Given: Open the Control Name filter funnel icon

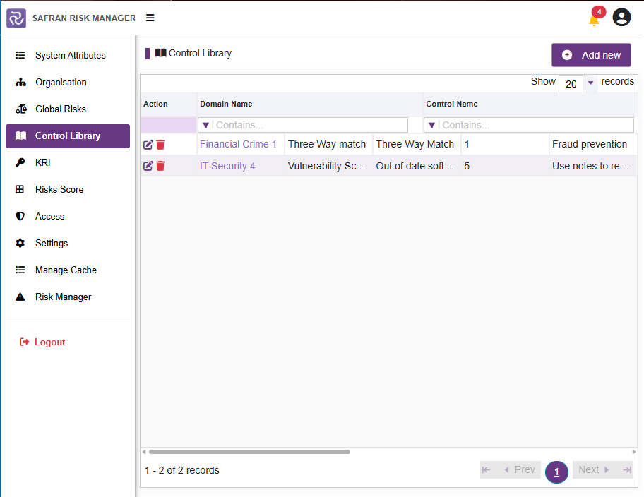Looking at the screenshot, I should tap(431, 125).
